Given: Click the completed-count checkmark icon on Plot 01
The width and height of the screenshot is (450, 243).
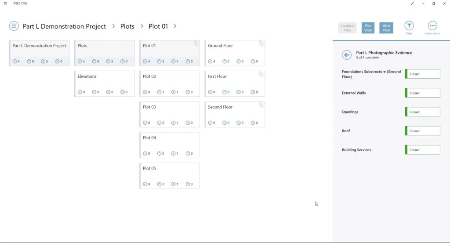Looking at the screenshot, I should [x=145, y=62].
